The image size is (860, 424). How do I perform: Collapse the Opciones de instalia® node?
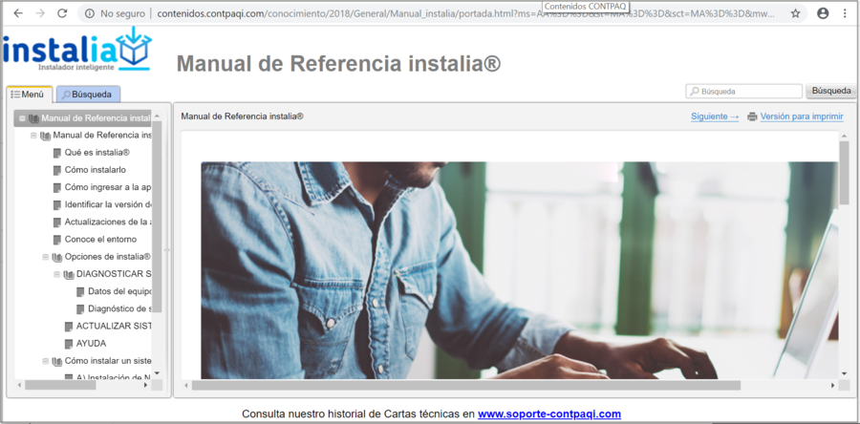coord(45,256)
